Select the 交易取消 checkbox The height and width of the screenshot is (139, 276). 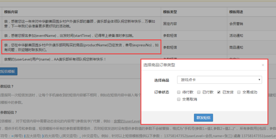point(178,99)
